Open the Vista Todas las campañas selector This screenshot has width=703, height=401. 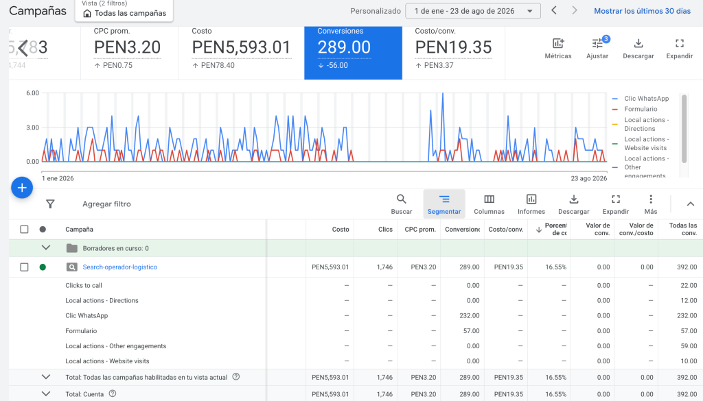[124, 10]
